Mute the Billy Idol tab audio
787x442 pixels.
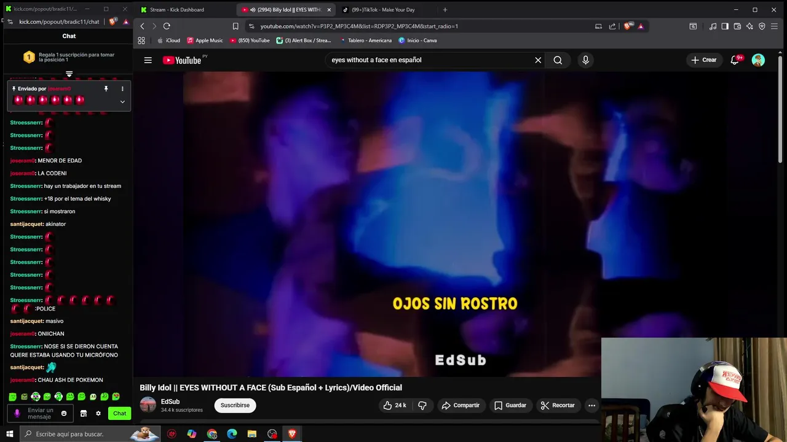coord(253,10)
